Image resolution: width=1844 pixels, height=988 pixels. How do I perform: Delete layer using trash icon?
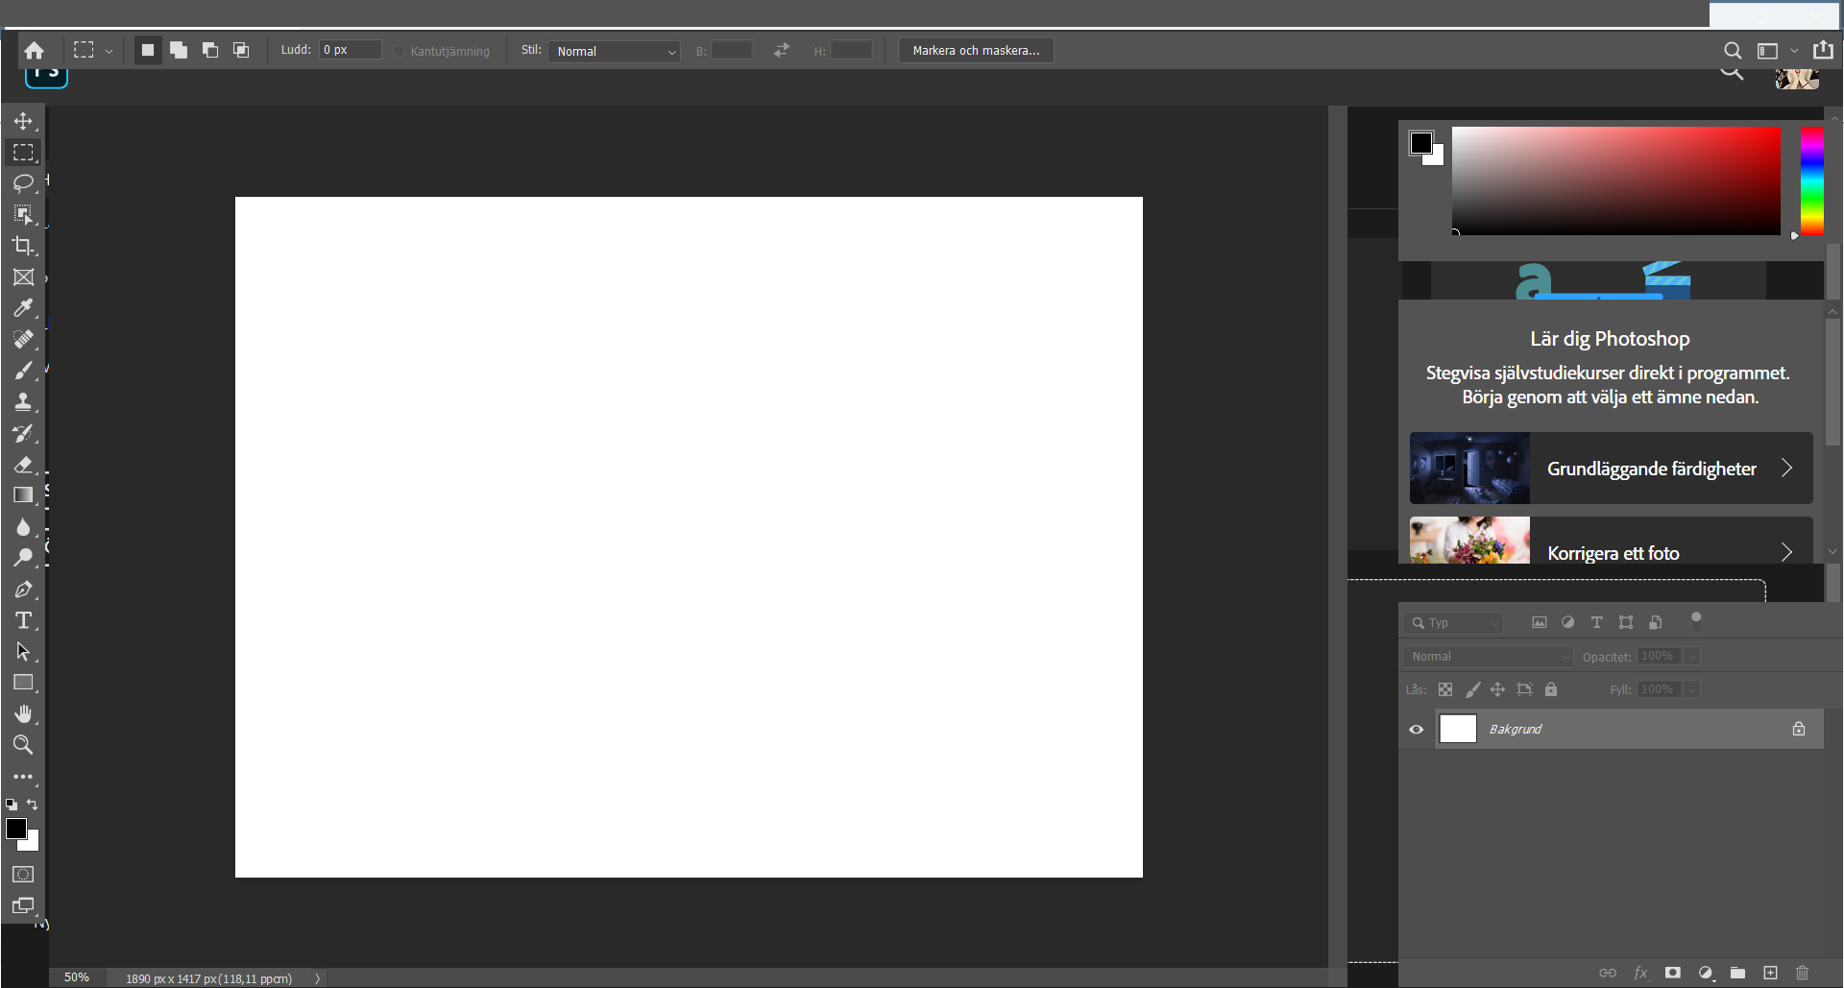click(1802, 973)
